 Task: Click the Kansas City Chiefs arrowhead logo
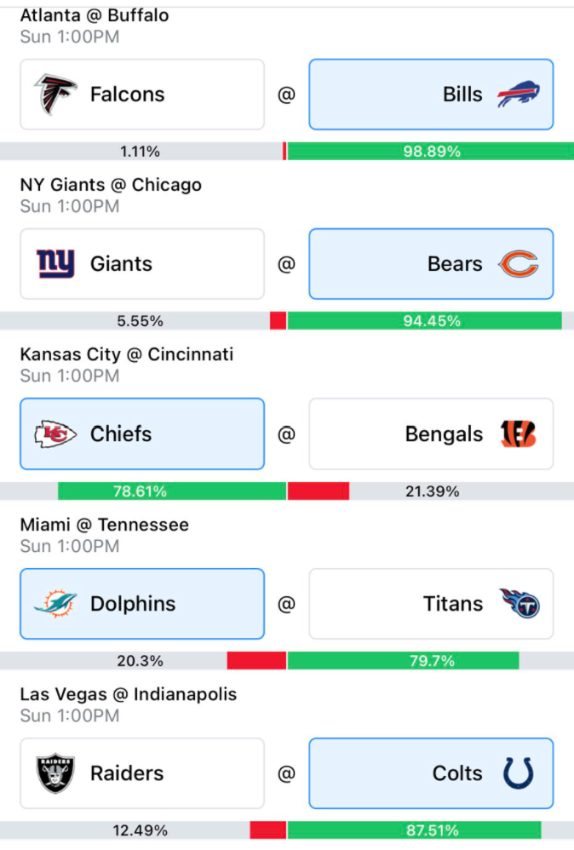(55, 434)
